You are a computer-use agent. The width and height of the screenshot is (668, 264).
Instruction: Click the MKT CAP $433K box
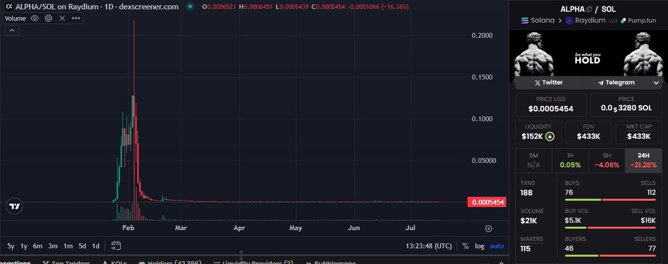(x=639, y=132)
